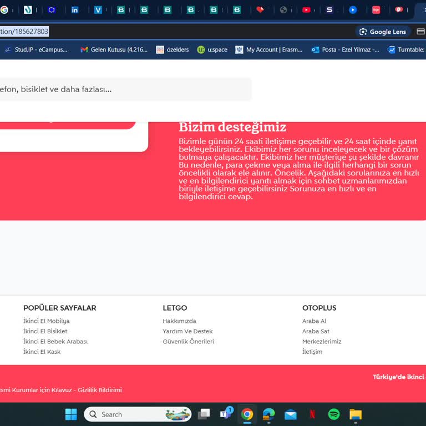Click the Google Lens button
The image size is (426, 426).
[x=383, y=32]
